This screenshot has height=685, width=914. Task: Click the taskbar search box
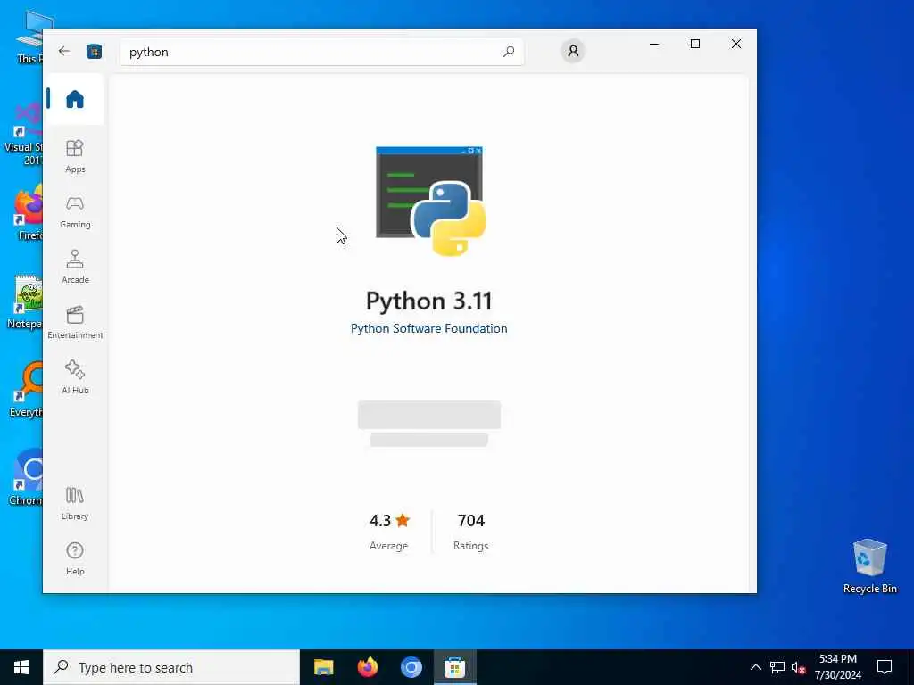coord(171,667)
